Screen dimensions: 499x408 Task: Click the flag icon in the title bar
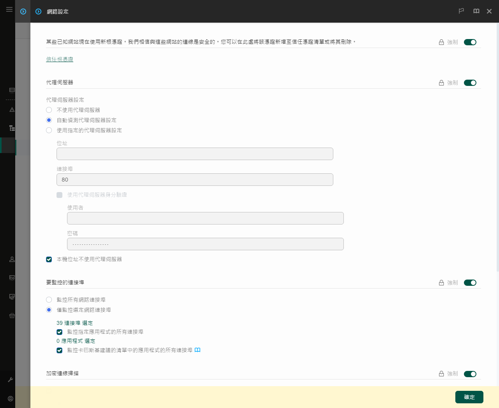click(461, 11)
